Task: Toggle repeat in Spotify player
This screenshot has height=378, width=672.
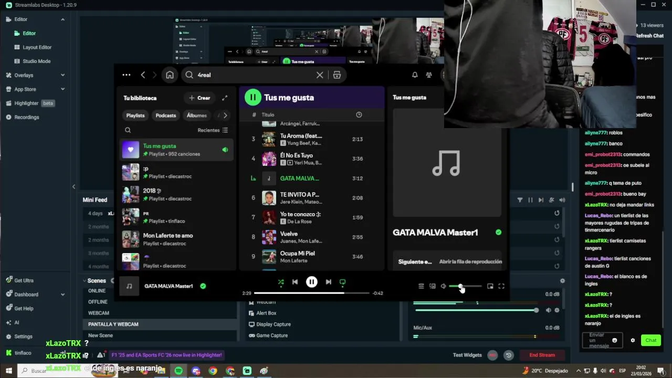Action: (343, 282)
